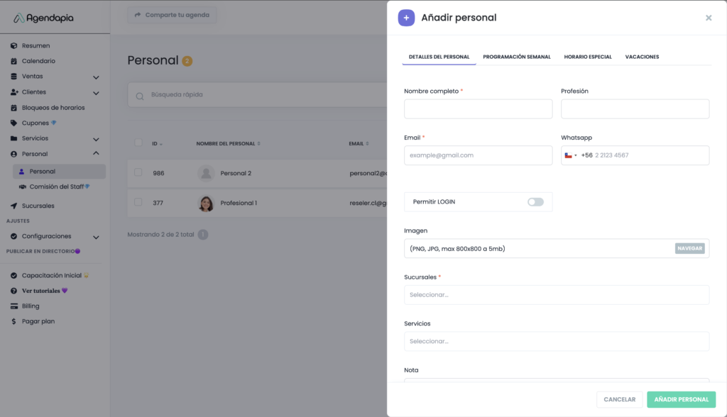Click the Resumen icon in sidebar
727x417 pixels.
14,45
